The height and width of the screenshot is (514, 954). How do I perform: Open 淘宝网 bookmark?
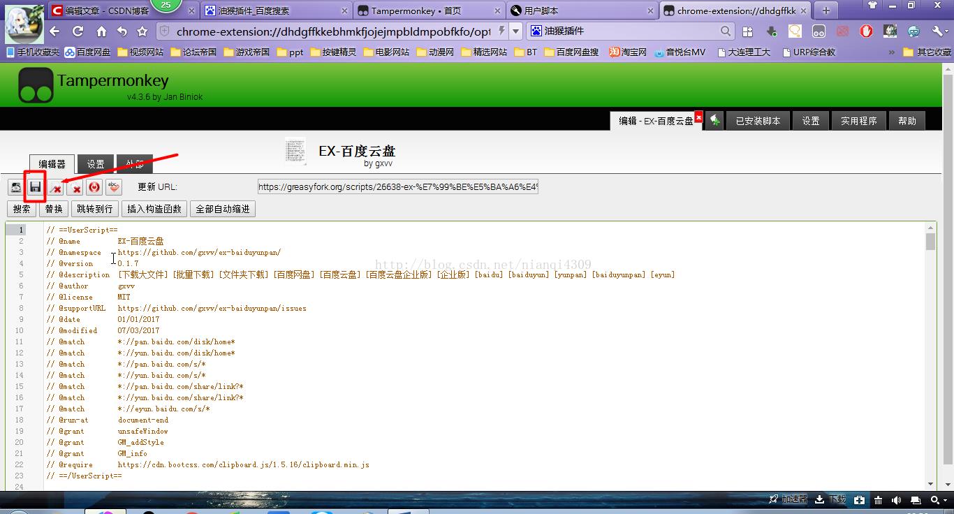[x=628, y=52]
